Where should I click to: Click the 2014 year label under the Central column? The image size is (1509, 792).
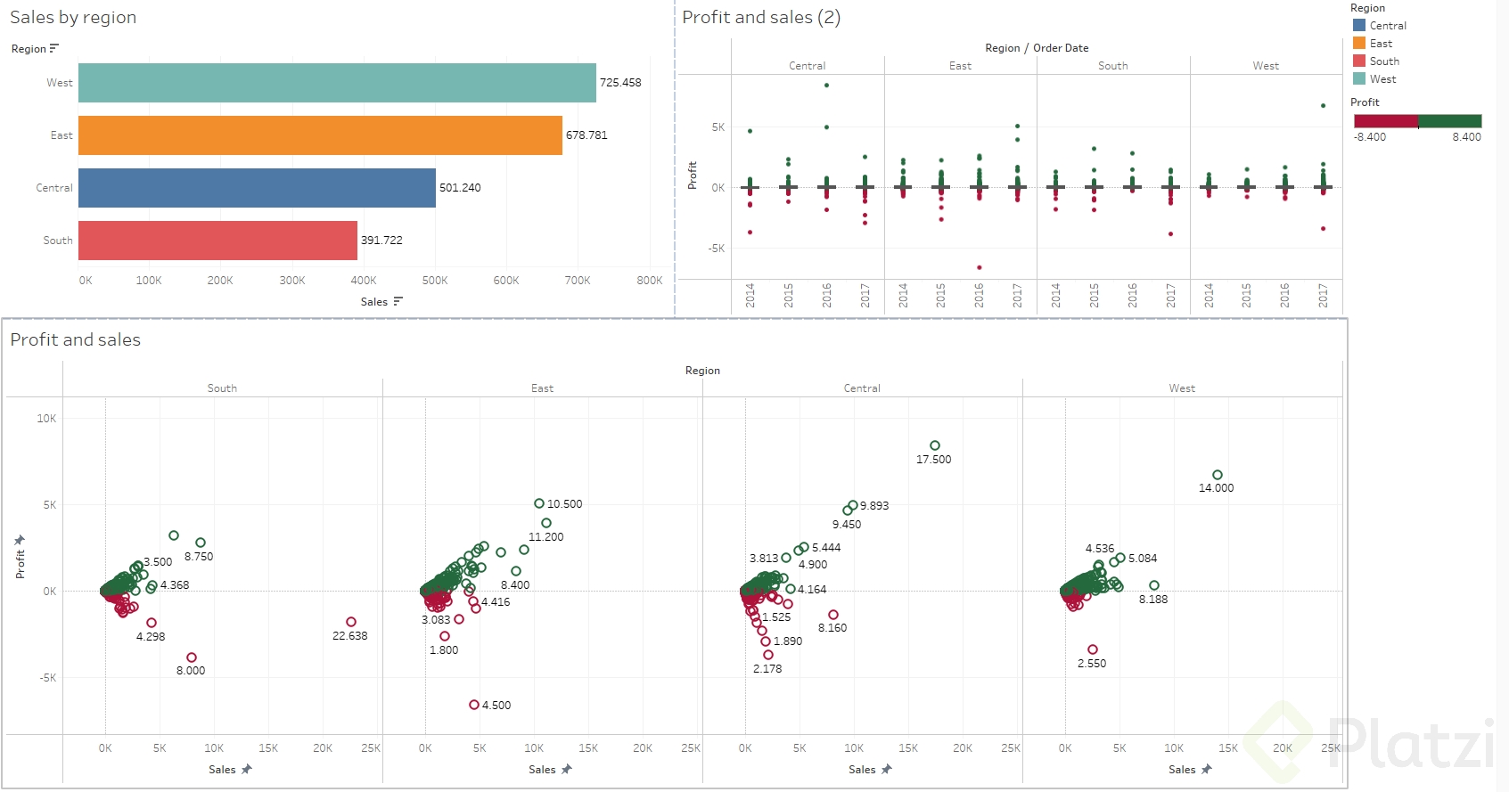coord(750,296)
